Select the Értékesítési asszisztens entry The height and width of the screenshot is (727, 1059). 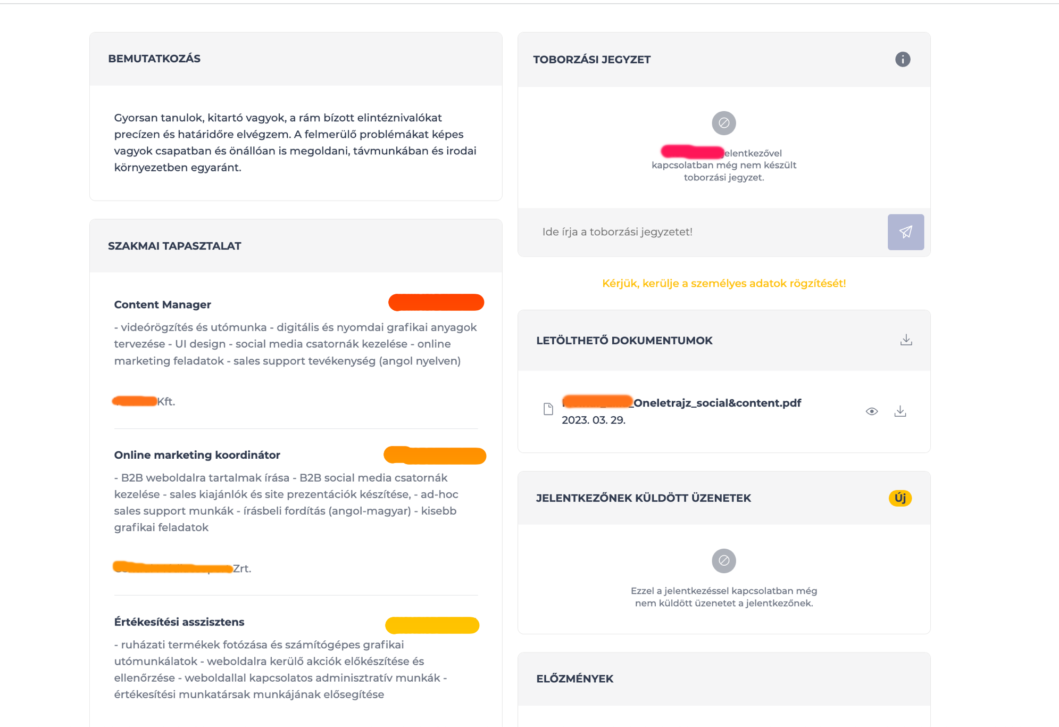179,622
